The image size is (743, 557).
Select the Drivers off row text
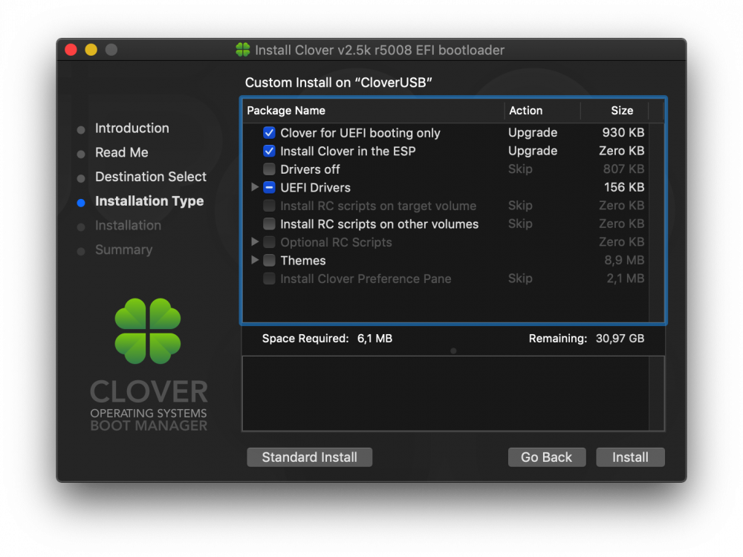click(x=310, y=169)
